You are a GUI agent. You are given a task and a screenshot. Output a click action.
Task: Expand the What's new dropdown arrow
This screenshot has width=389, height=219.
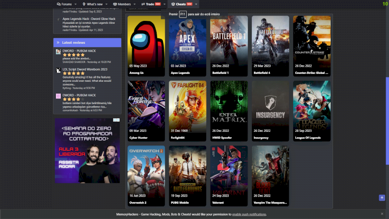(106, 4)
